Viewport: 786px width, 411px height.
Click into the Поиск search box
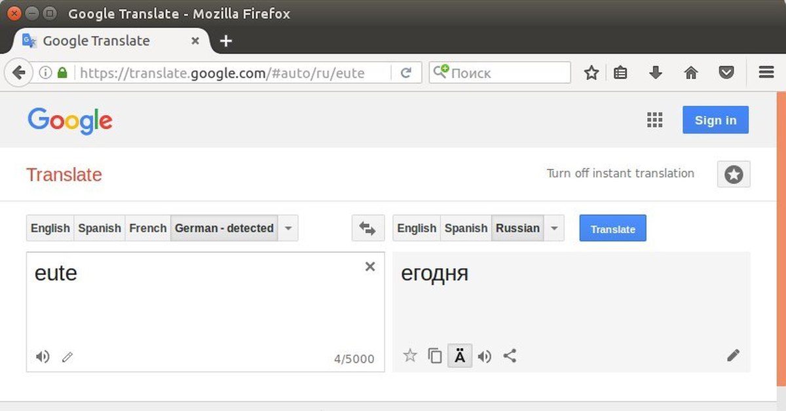pyautogui.click(x=500, y=73)
